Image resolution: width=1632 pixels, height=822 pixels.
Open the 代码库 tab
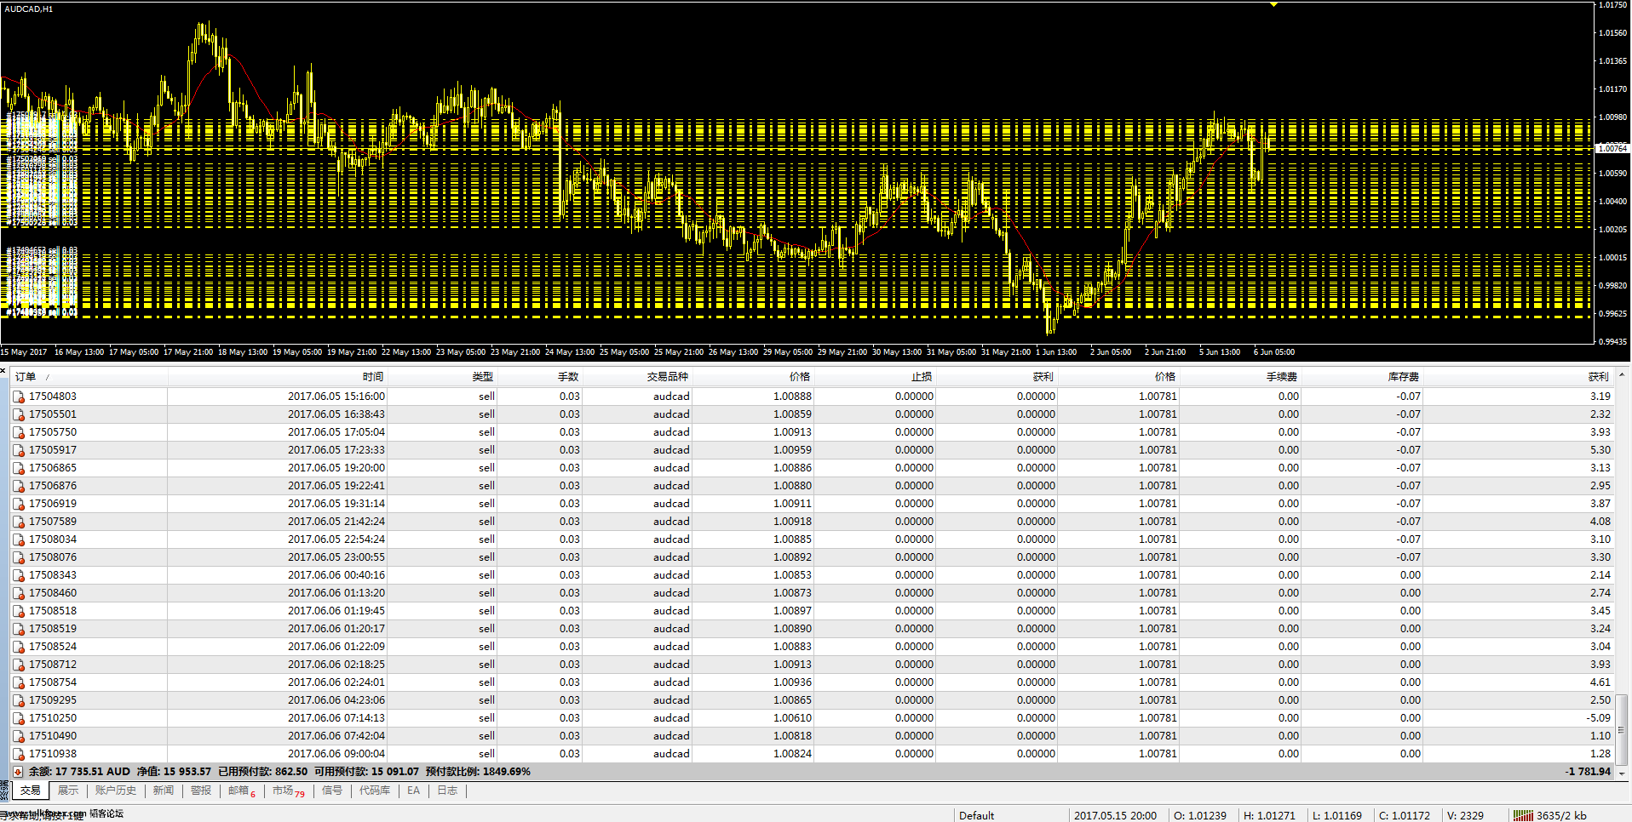point(375,791)
